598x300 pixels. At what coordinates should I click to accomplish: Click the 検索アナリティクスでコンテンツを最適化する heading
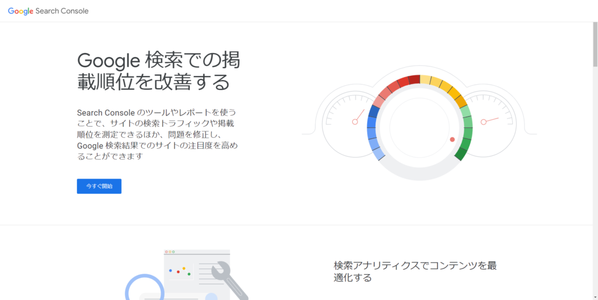click(x=415, y=271)
